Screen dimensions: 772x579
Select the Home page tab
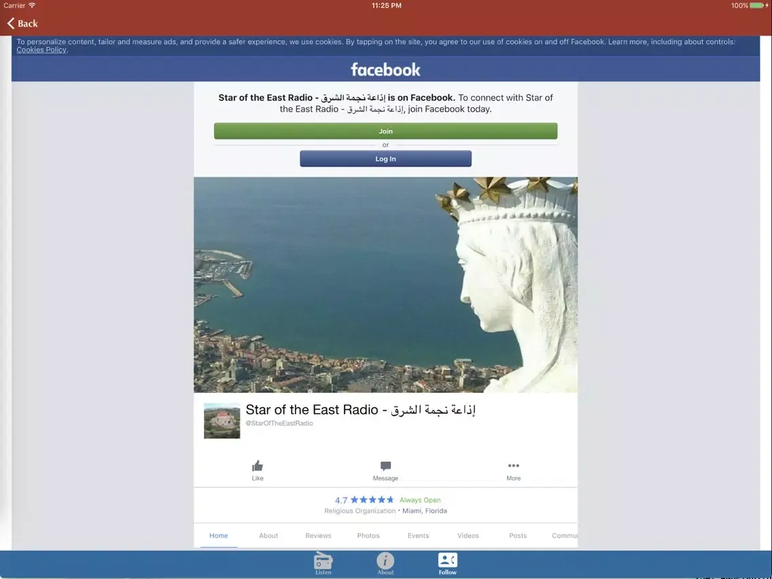tap(219, 536)
